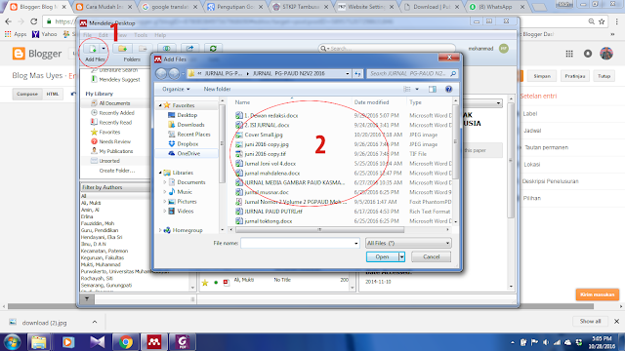Open the Help menu in Mendeley
Image resolution: width=625 pixels, height=351 pixels.
[160, 35]
